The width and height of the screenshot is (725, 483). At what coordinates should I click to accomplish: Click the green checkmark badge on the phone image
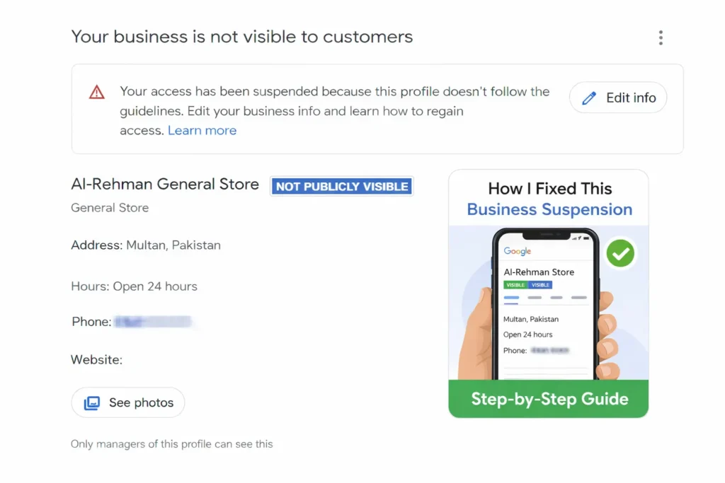pos(620,252)
